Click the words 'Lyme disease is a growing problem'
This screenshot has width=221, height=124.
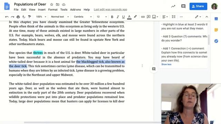click(100, 70)
